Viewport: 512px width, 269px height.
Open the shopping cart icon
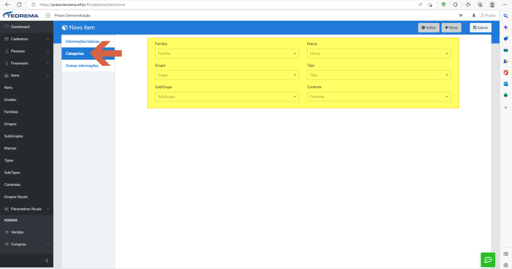coord(460,15)
